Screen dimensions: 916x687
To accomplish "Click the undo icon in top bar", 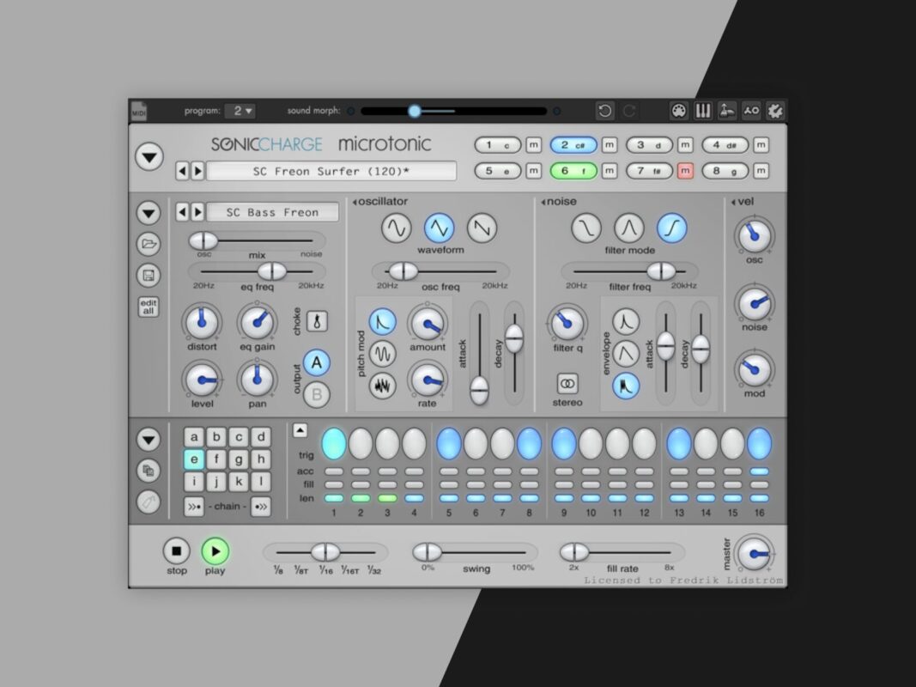I will (604, 111).
